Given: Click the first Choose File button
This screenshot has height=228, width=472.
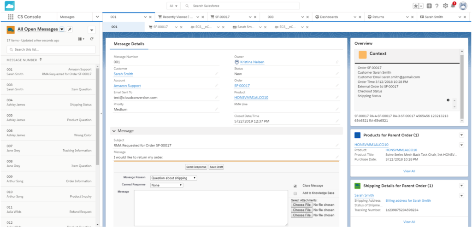Looking at the screenshot, I should click(301, 205).
